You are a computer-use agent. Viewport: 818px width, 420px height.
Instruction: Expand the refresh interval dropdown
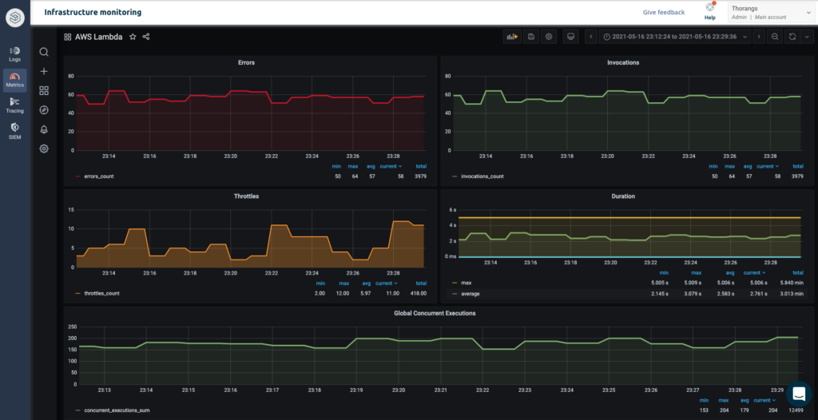point(807,37)
